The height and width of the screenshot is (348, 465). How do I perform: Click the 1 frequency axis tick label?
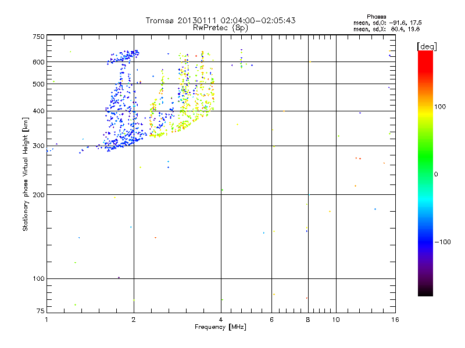(x=46, y=320)
